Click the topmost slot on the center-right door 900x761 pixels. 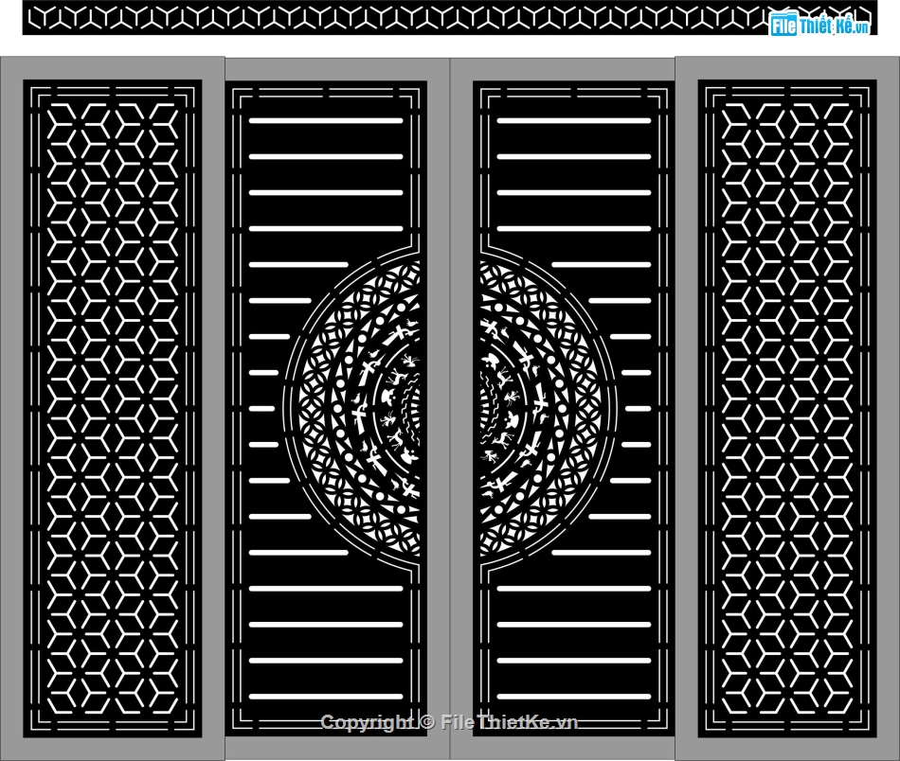coord(574,121)
